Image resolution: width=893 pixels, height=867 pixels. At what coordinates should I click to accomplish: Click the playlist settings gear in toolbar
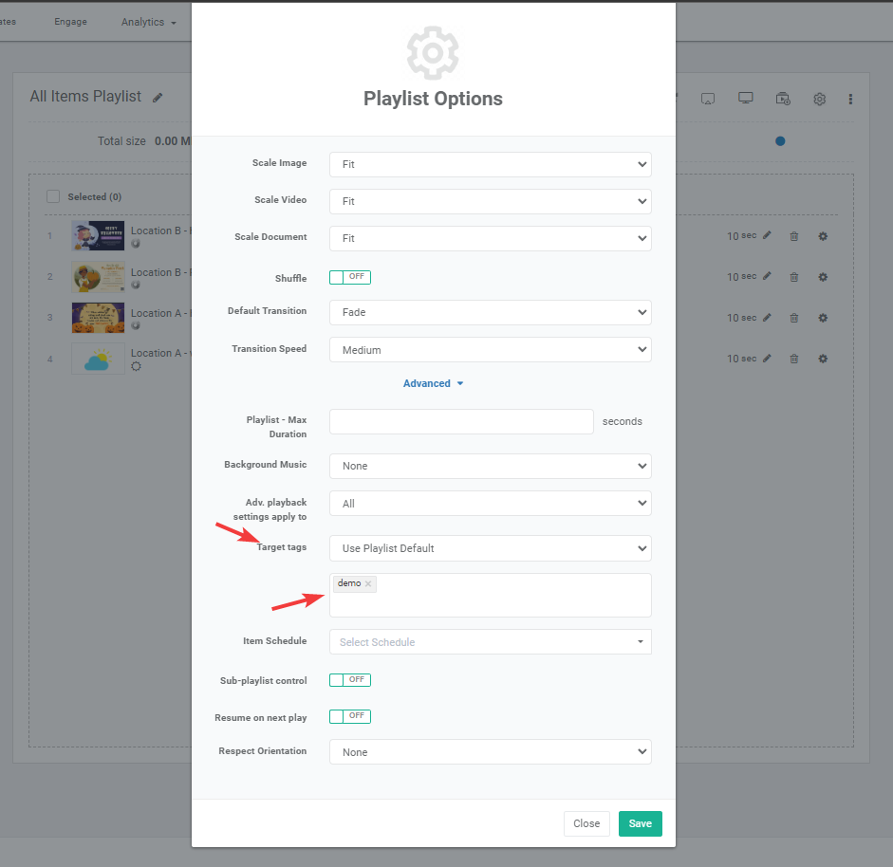(x=819, y=99)
